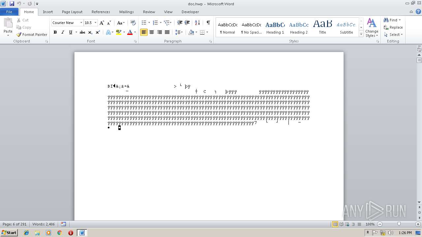
Task: Apply No Spacing style
Action: click(x=251, y=28)
